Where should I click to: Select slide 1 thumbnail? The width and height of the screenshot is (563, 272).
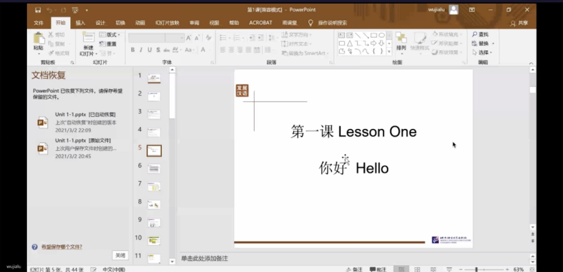(x=154, y=78)
